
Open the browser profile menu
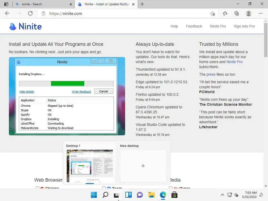point(249,13)
